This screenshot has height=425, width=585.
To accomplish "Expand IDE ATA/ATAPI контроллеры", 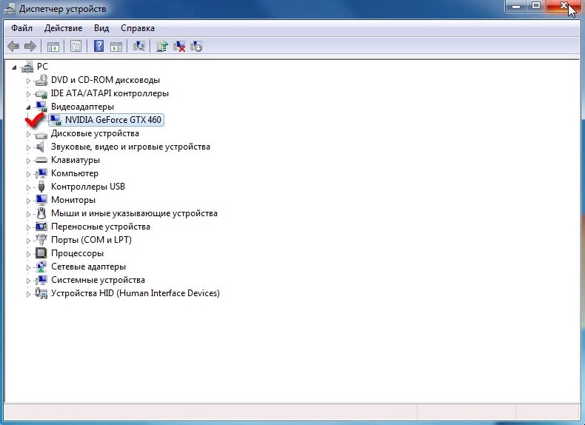I will tap(28, 94).
